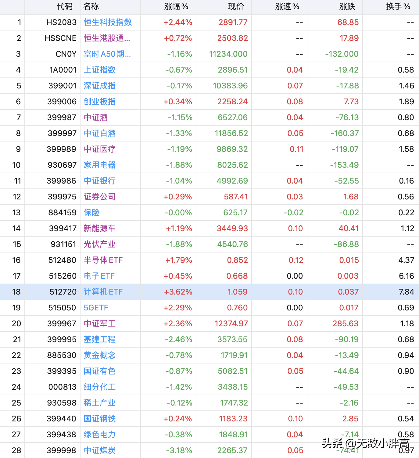Open 黄金概念 name link
The width and height of the screenshot is (419, 458).
(100, 355)
